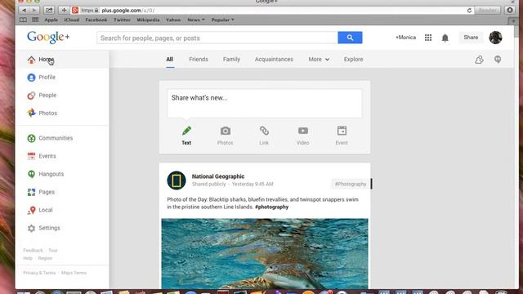523x294 pixels.
Task: Open the Events calendar icon
Action: click(x=31, y=156)
